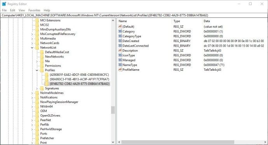Click the Registry Editor app icon in title bar

pyautogui.click(x=4, y=4)
